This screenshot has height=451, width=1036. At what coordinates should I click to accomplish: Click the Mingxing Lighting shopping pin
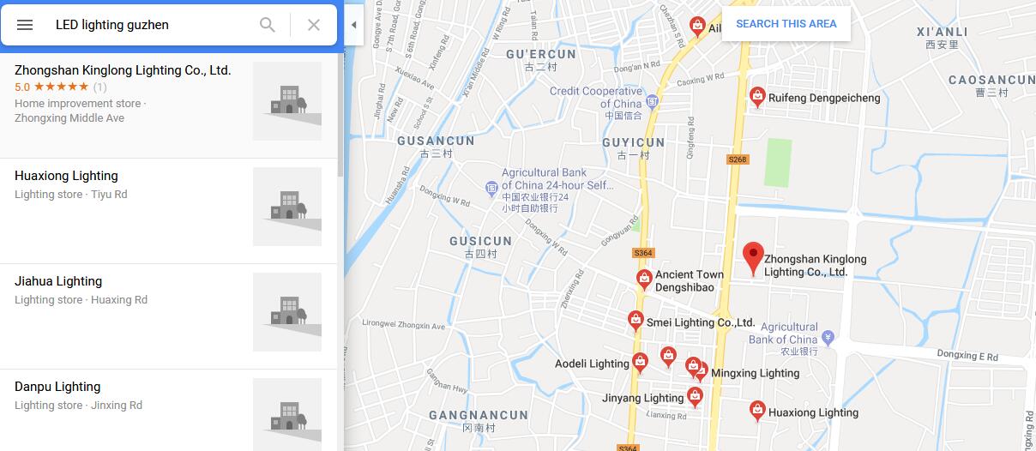tap(701, 372)
